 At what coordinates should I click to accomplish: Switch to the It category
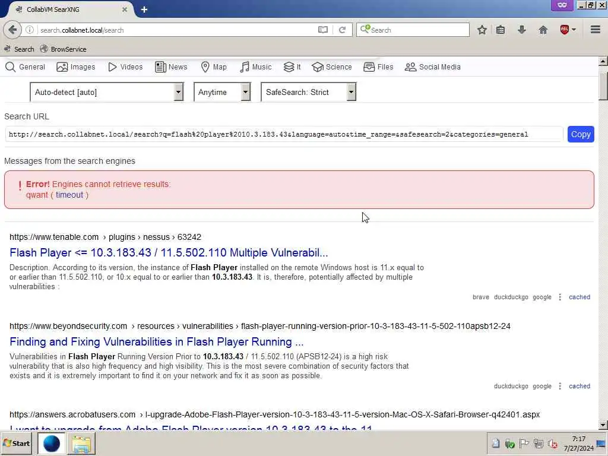tap(292, 67)
